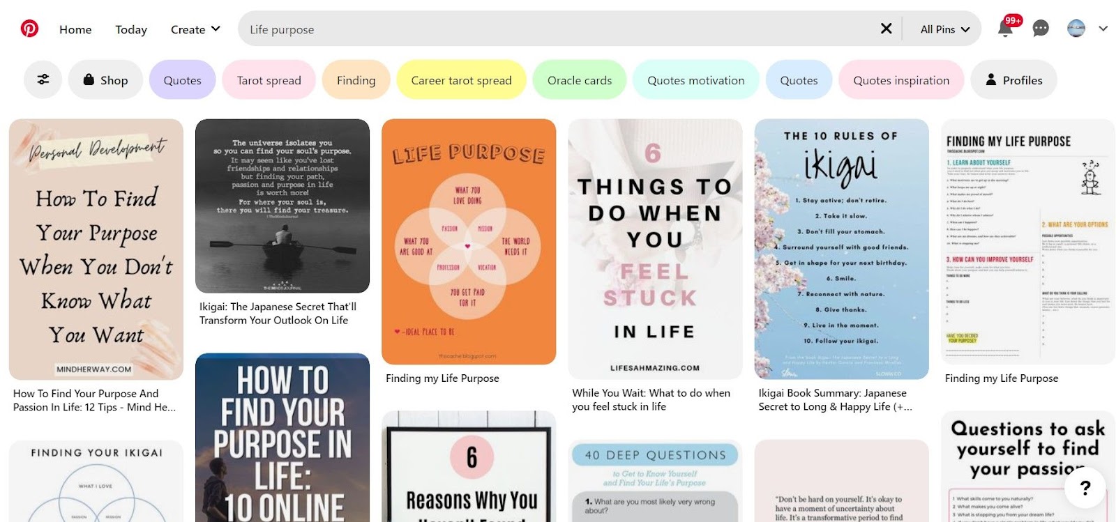Go to the Home tab
The height and width of the screenshot is (522, 1116).
75,29
